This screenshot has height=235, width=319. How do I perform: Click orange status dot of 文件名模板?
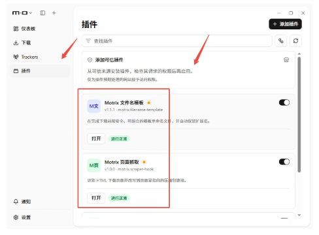(x=149, y=102)
